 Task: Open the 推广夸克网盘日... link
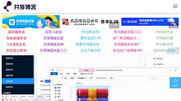click(x=126, y=38)
